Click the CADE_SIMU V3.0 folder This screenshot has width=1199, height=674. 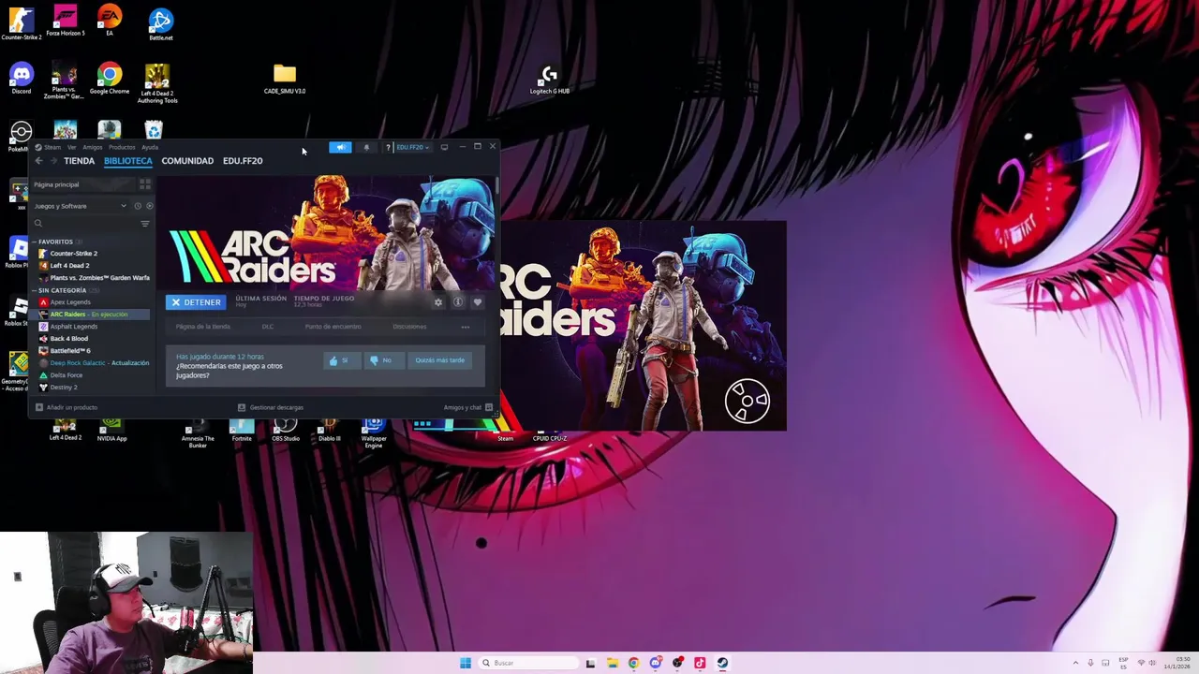[285, 79]
